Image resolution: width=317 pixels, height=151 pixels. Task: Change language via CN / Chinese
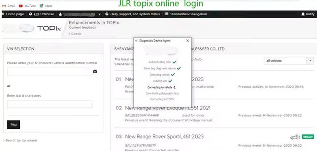point(41,14)
